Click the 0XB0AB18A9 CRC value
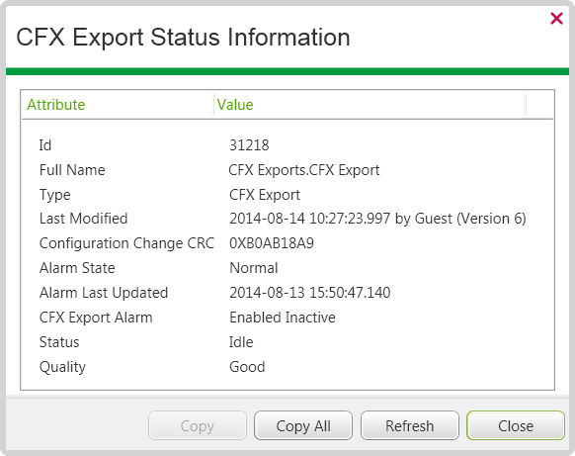This screenshot has width=575, height=456. click(272, 243)
